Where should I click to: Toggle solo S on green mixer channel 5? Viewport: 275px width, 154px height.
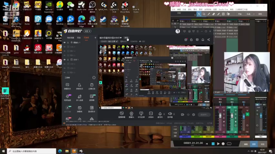[235, 114]
